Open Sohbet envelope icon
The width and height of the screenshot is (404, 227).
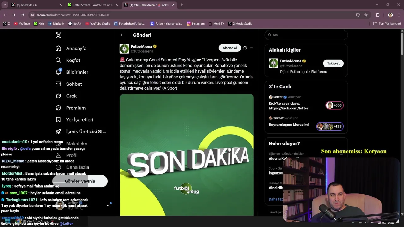click(x=58, y=84)
